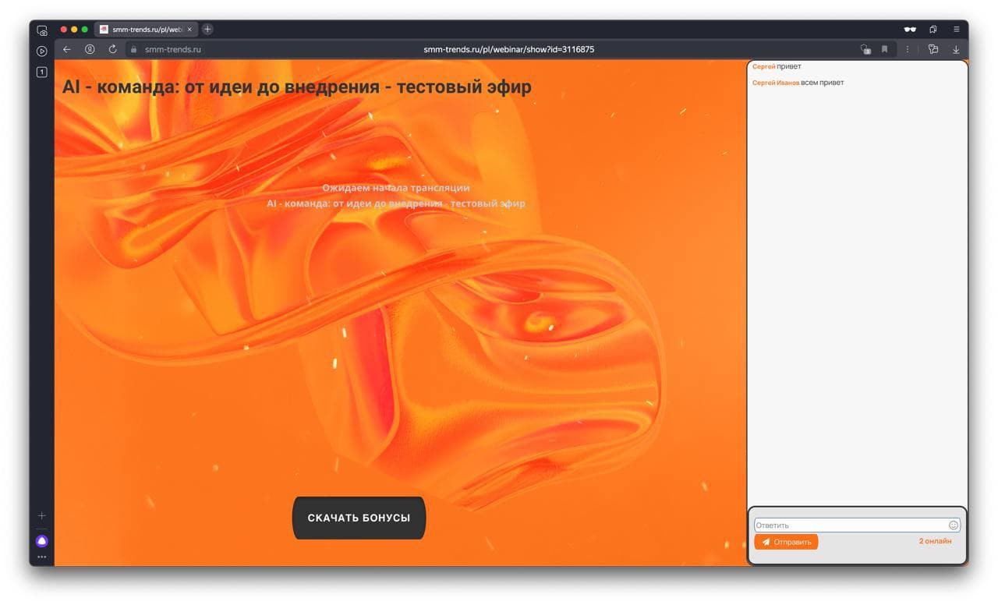The height and width of the screenshot is (605, 998).
Task: Click the smm-trends.ru domain label
Action: coord(173,49)
